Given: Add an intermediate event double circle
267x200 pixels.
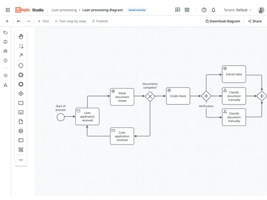Looking at the screenshot, I should [21, 75].
